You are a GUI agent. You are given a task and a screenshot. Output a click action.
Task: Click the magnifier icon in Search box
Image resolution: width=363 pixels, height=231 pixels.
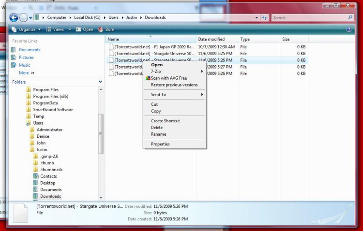(350, 17)
